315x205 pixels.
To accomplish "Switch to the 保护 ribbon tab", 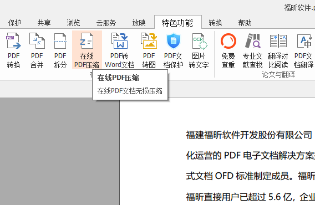I will [x=15, y=23].
